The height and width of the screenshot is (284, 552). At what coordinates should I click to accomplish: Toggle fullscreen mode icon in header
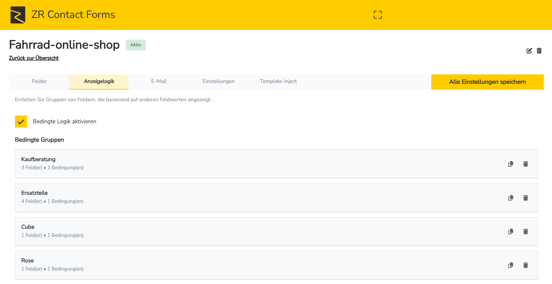378,15
